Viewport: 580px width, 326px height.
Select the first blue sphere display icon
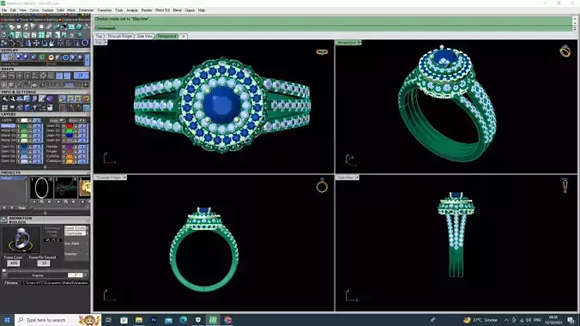click(x=19, y=57)
